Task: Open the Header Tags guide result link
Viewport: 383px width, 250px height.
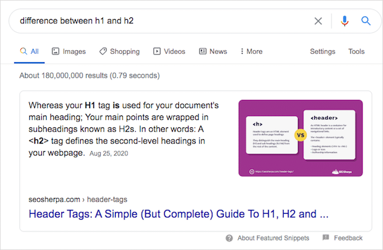Action: [x=178, y=214]
